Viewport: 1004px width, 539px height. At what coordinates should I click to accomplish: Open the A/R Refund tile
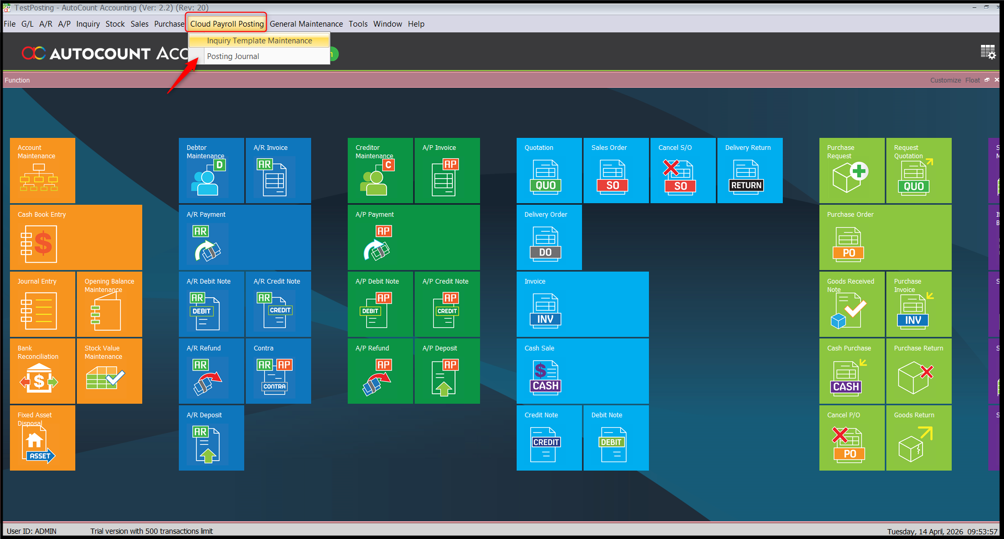pos(211,371)
